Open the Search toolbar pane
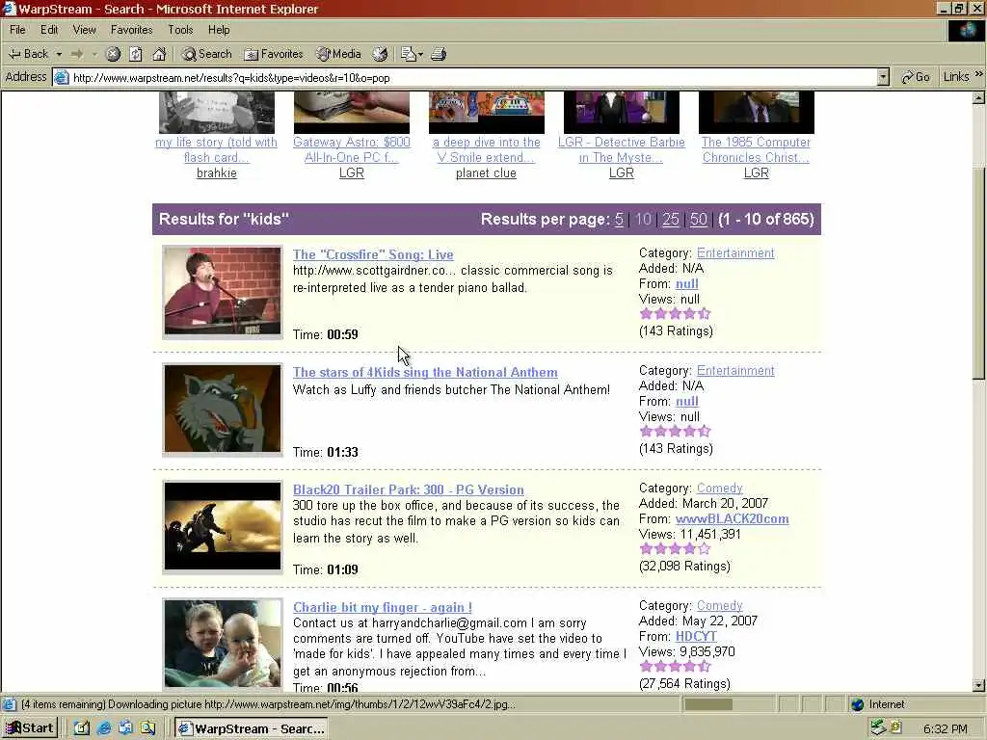The width and height of the screenshot is (987, 740). point(206,54)
